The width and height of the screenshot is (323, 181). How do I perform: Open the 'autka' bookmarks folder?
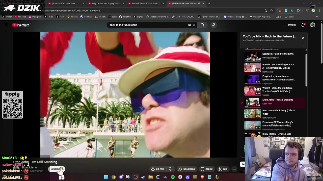289,17
